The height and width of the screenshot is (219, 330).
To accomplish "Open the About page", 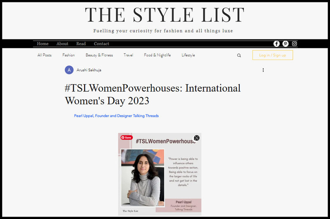I will [x=62, y=44].
